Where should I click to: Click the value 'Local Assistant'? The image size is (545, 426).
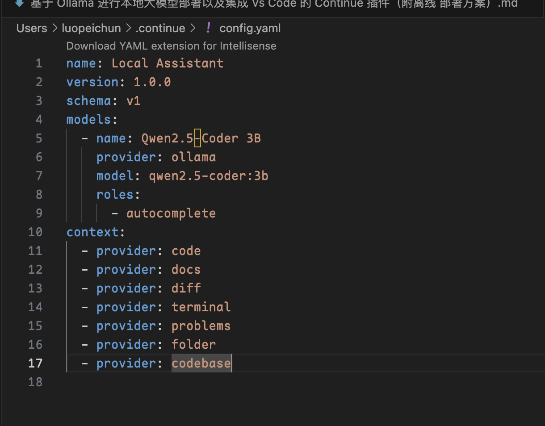168,63
